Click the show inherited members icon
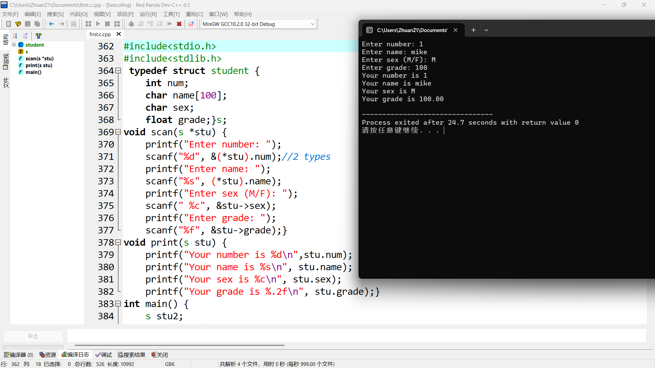655x368 pixels. pyautogui.click(x=39, y=36)
